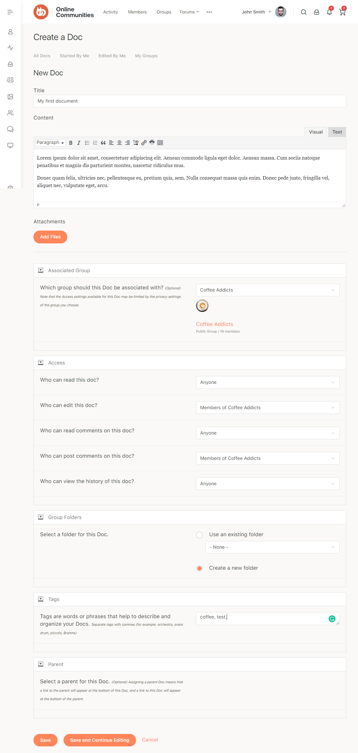Viewport: 358px width, 753px height.
Task: Switch to the Text editing tab
Action: point(337,132)
